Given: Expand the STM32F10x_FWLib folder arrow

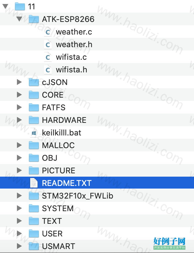Looking at the screenshot, I should [19, 196].
